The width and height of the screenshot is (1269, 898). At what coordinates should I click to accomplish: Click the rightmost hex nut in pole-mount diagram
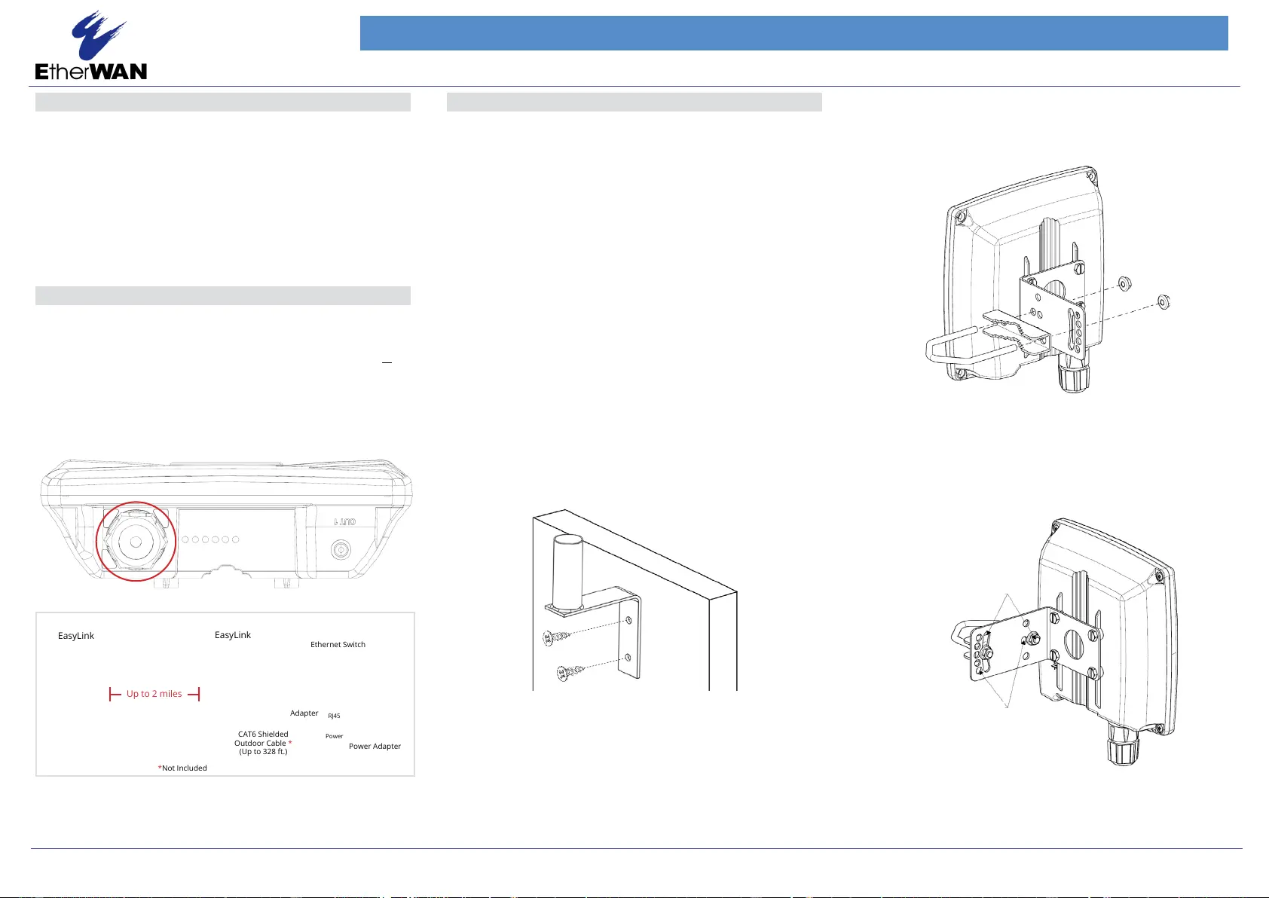click(1164, 303)
